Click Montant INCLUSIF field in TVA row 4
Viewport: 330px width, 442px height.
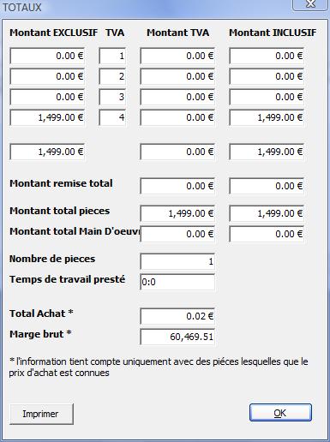(x=267, y=117)
